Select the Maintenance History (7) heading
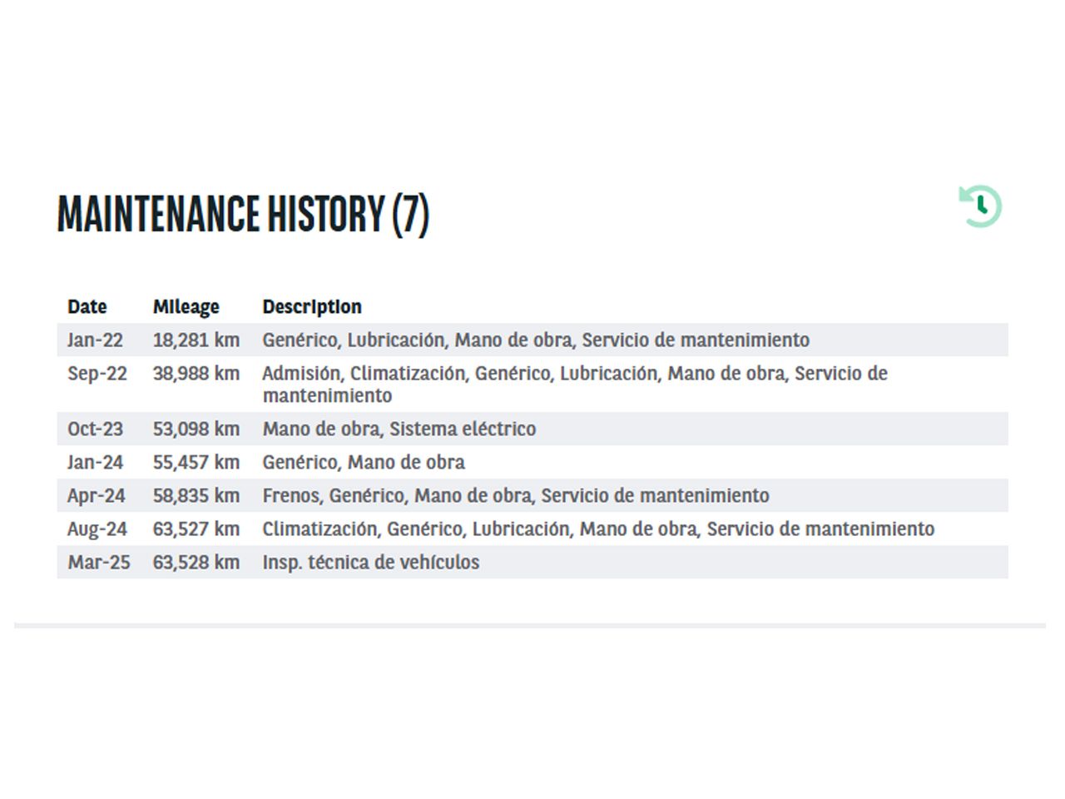The width and height of the screenshot is (1065, 799). click(243, 214)
